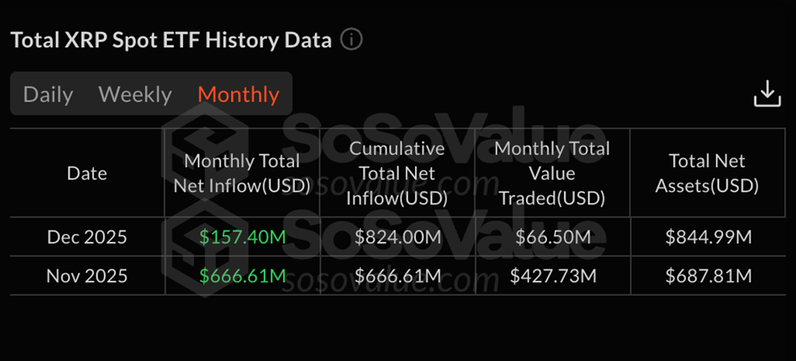Click the $66.50M value traded cell
The image size is (796, 361).
pyautogui.click(x=551, y=238)
